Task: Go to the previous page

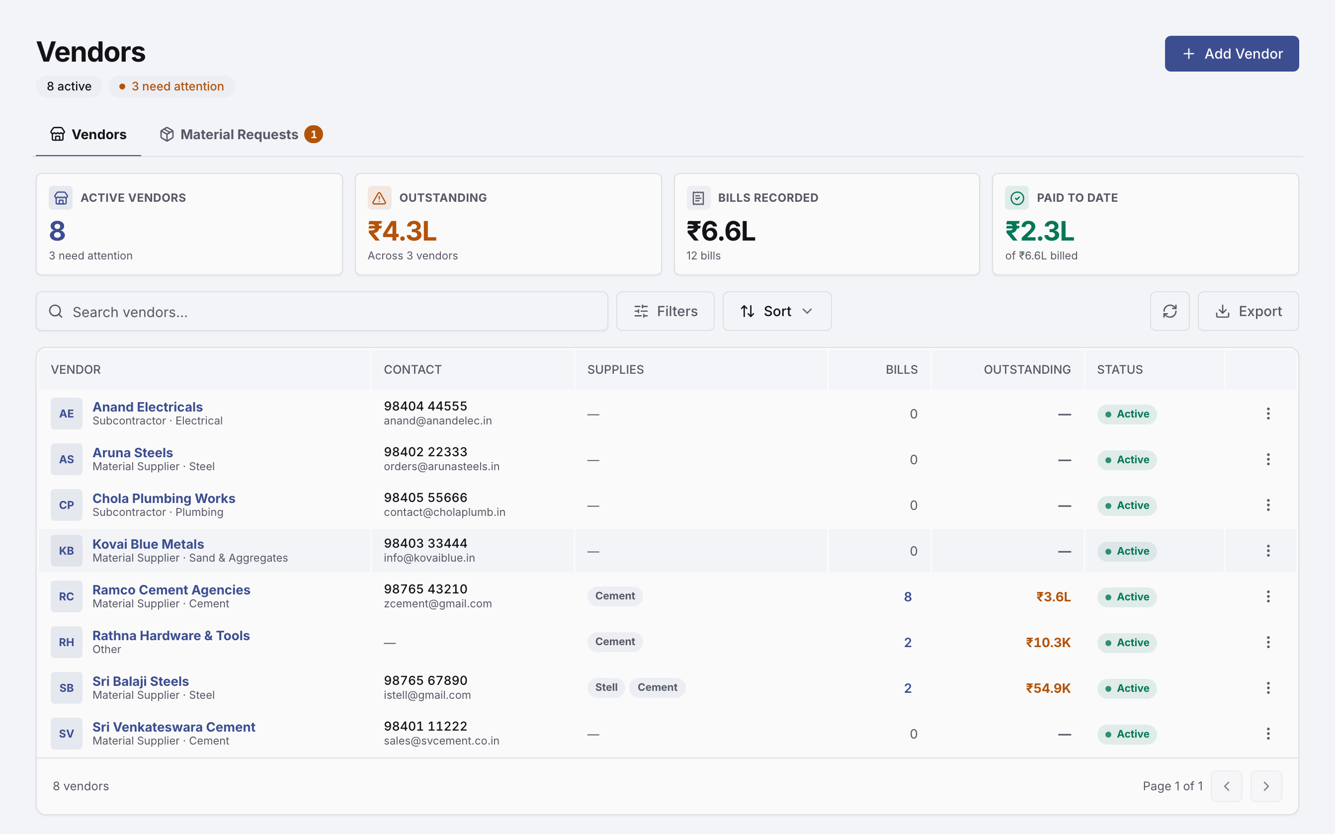Action: (1226, 786)
